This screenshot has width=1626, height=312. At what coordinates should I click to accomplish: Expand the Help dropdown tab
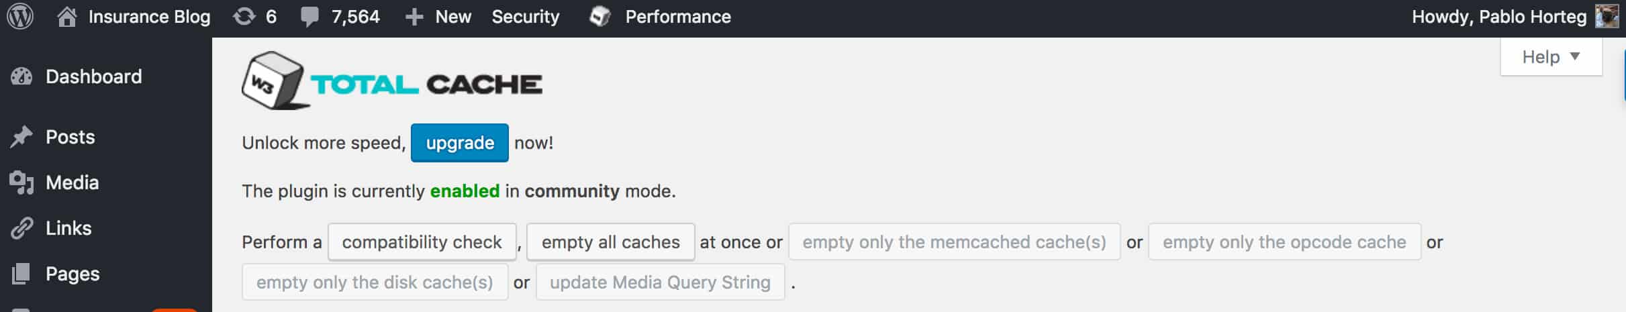pos(1551,57)
